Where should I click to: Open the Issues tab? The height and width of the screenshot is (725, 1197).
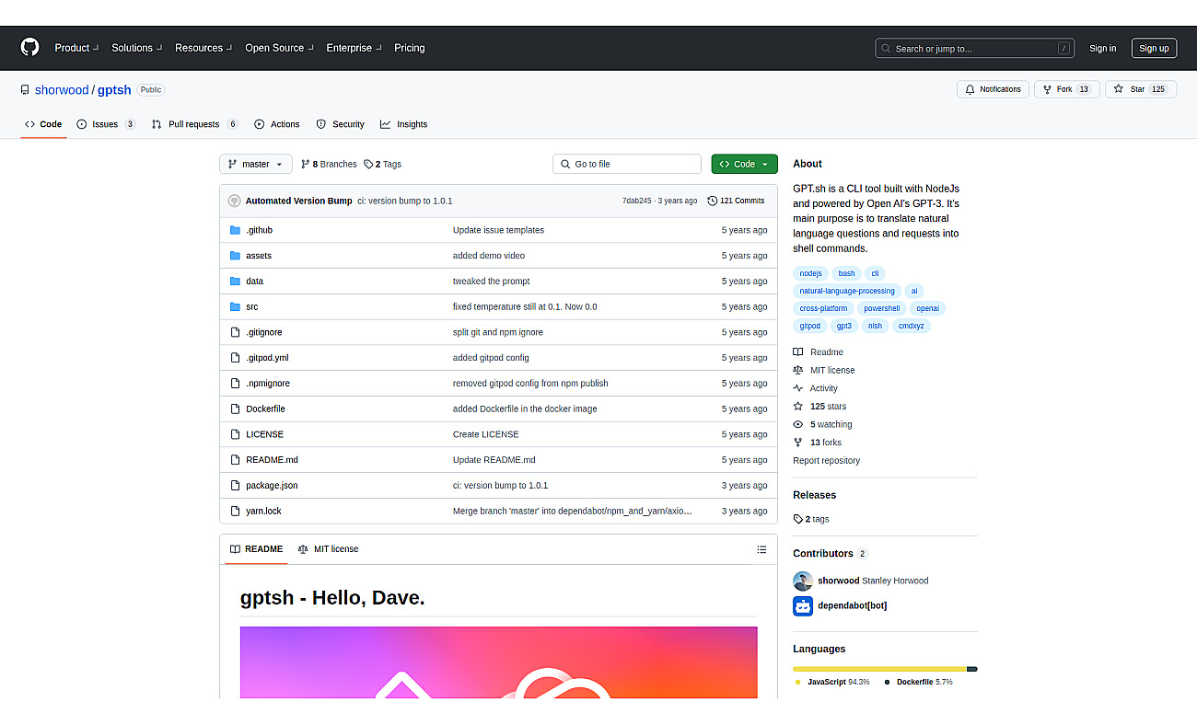tap(106, 124)
